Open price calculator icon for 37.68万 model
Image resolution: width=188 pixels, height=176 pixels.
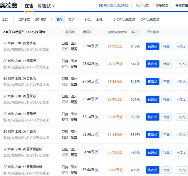click(97, 170)
